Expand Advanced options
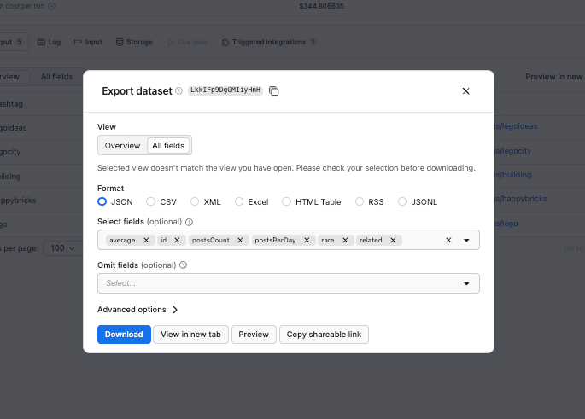This screenshot has height=419, width=585. point(137,310)
